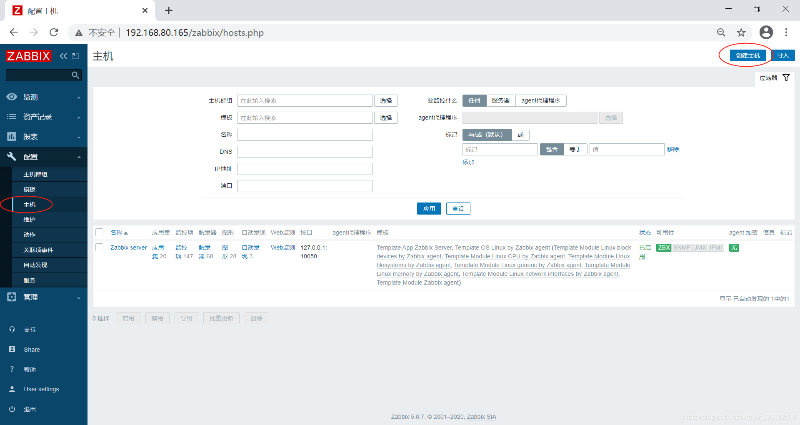Open 主机 in configuration submenu
Screen dimensions: 800x425
(x=50, y=205)
